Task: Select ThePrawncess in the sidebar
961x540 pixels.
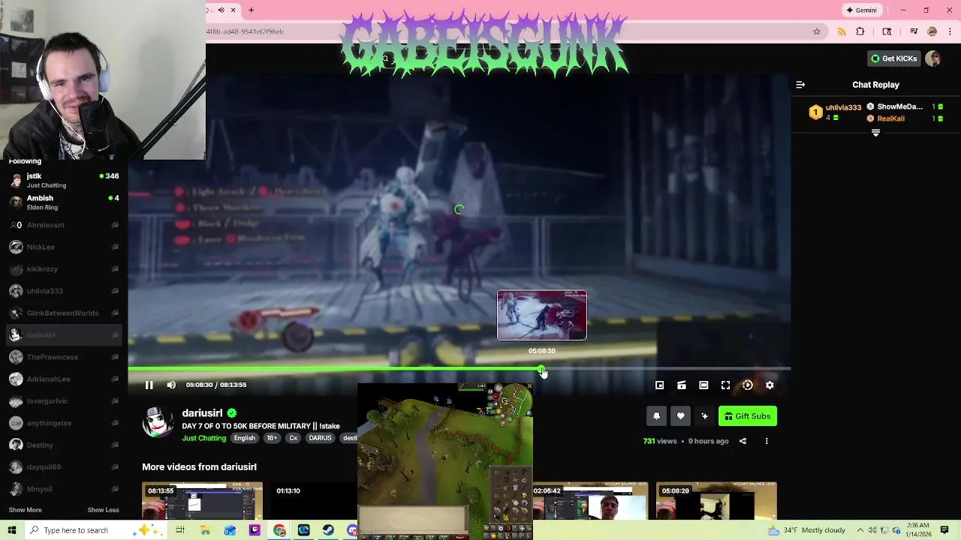Action: (64, 357)
